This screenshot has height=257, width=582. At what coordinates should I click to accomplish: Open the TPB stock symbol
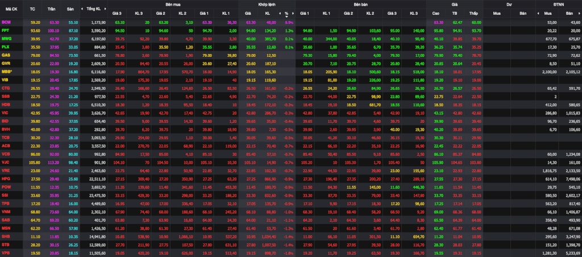pyautogui.click(x=6, y=203)
